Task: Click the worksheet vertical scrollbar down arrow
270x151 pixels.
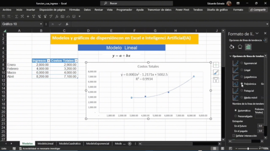Action: pos(223,140)
